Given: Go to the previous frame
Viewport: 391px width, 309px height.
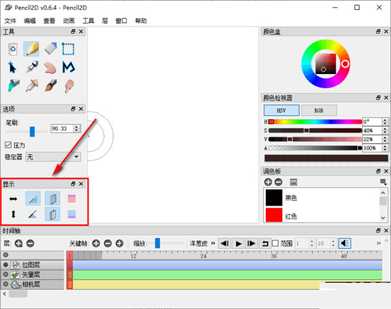Looking at the screenshot, I should 225,243.
